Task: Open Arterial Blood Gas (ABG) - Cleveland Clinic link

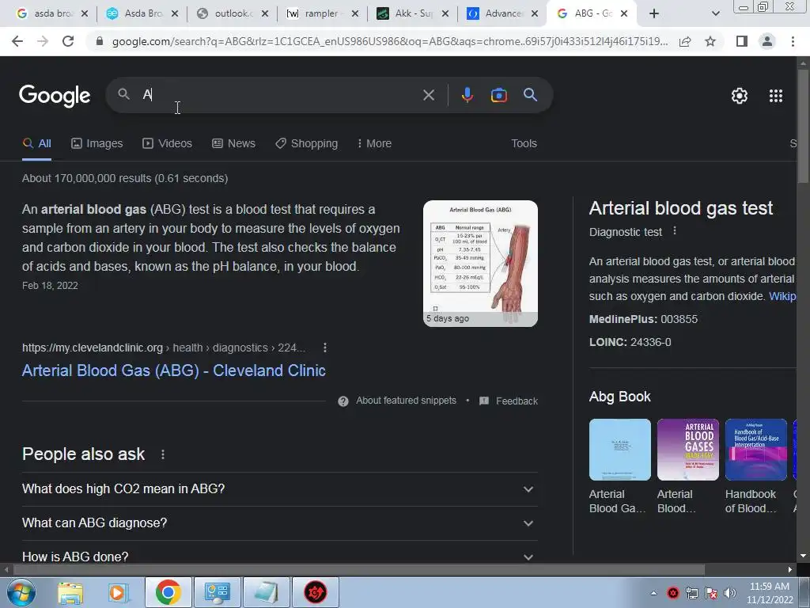Action: tap(173, 370)
